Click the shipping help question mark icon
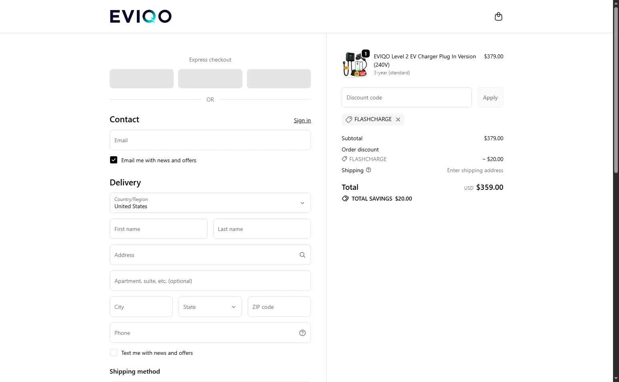 369,170
